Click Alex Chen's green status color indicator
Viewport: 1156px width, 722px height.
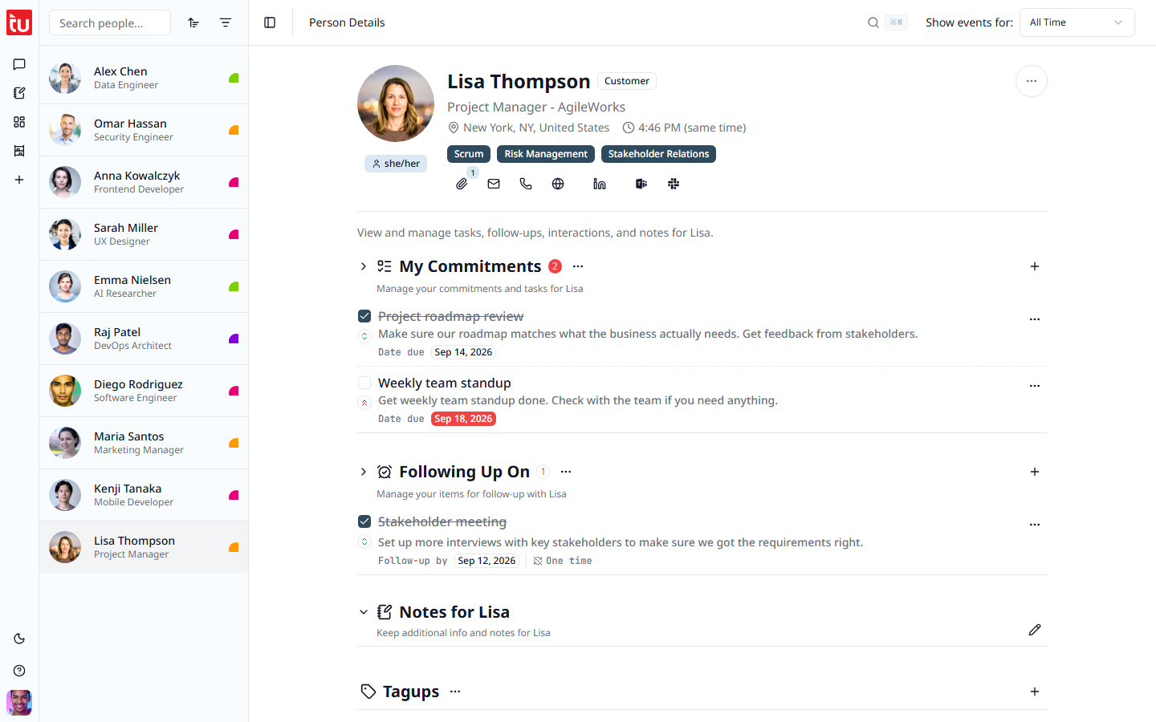tap(234, 78)
